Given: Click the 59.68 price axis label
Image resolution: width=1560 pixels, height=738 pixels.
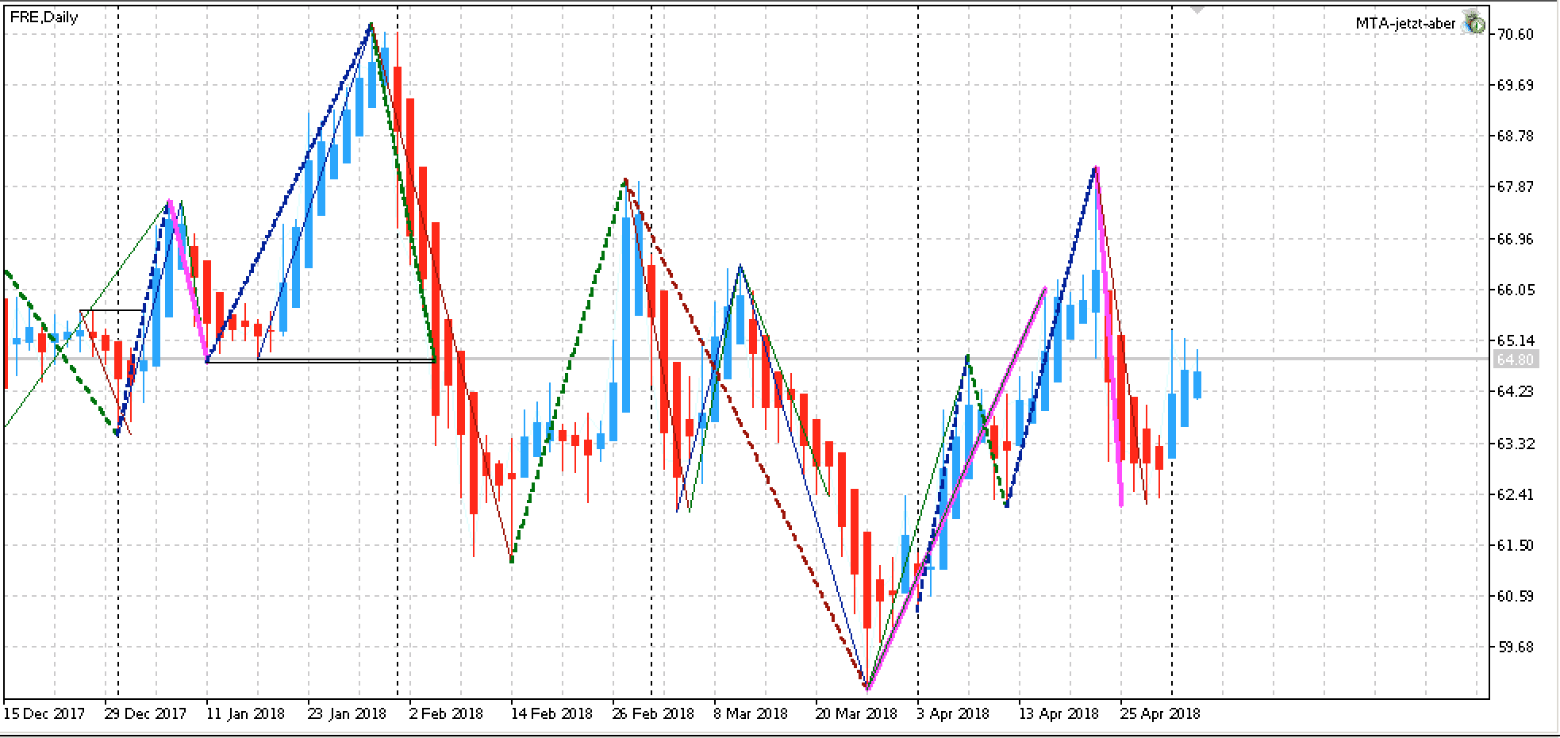Looking at the screenshot, I should 1515,647.
